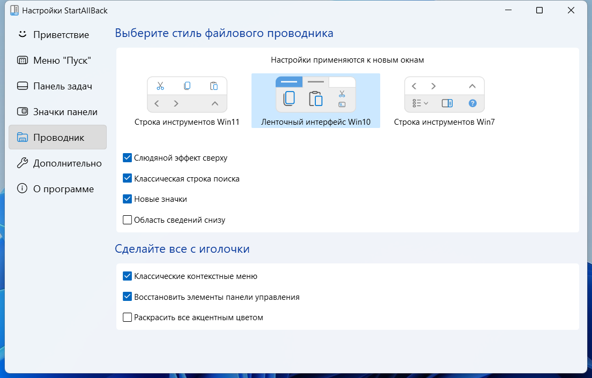Click the wrench icon beside Дополнительно

[23, 163]
